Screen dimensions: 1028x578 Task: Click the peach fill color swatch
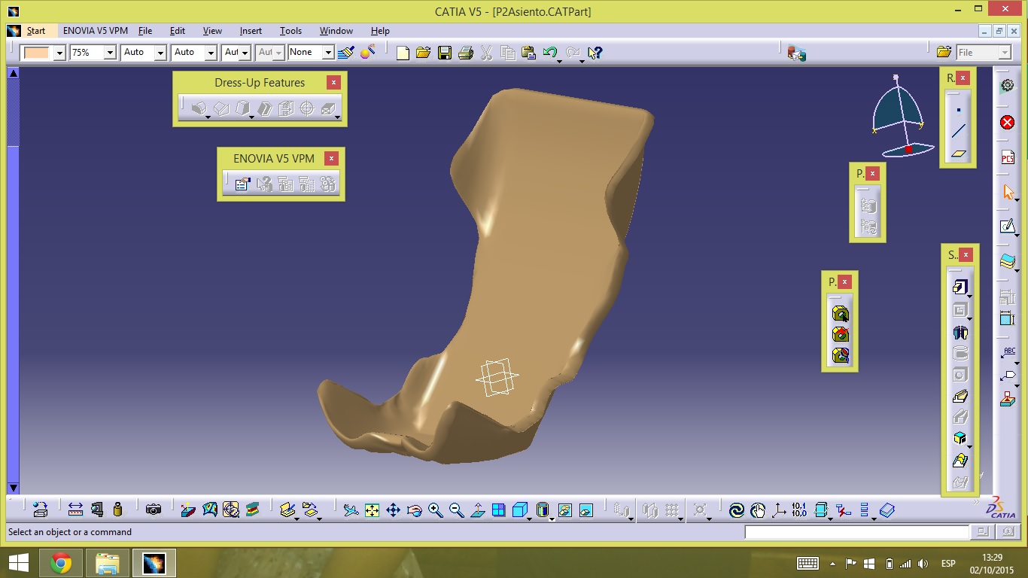pyautogui.click(x=36, y=53)
